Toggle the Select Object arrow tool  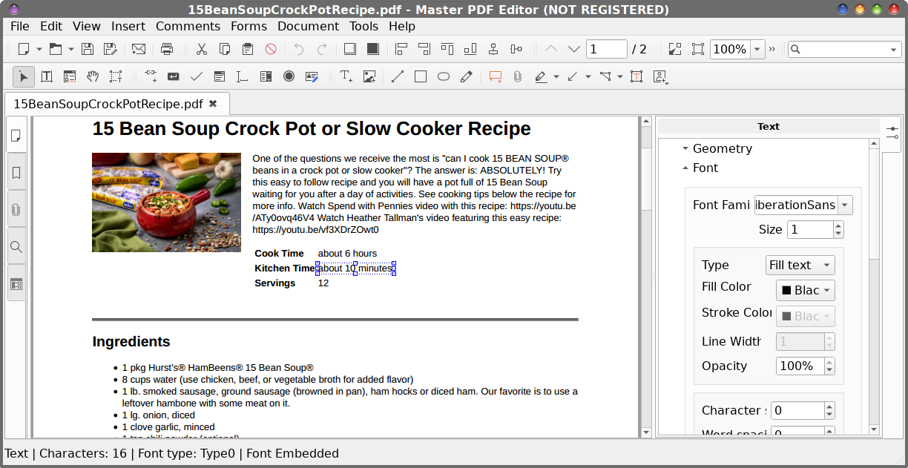tap(23, 76)
